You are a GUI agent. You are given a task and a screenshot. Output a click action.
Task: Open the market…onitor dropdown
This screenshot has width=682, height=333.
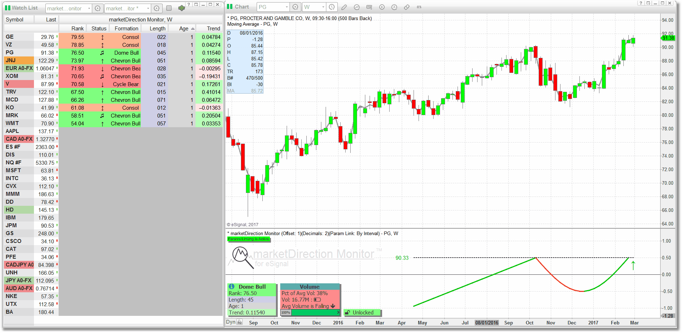coord(89,8)
